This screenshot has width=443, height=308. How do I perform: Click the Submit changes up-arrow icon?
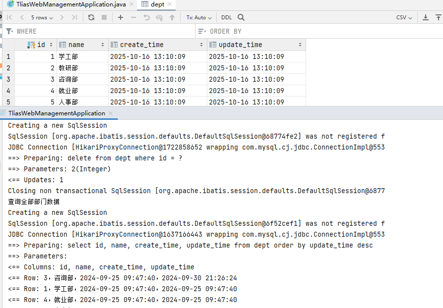point(172,17)
